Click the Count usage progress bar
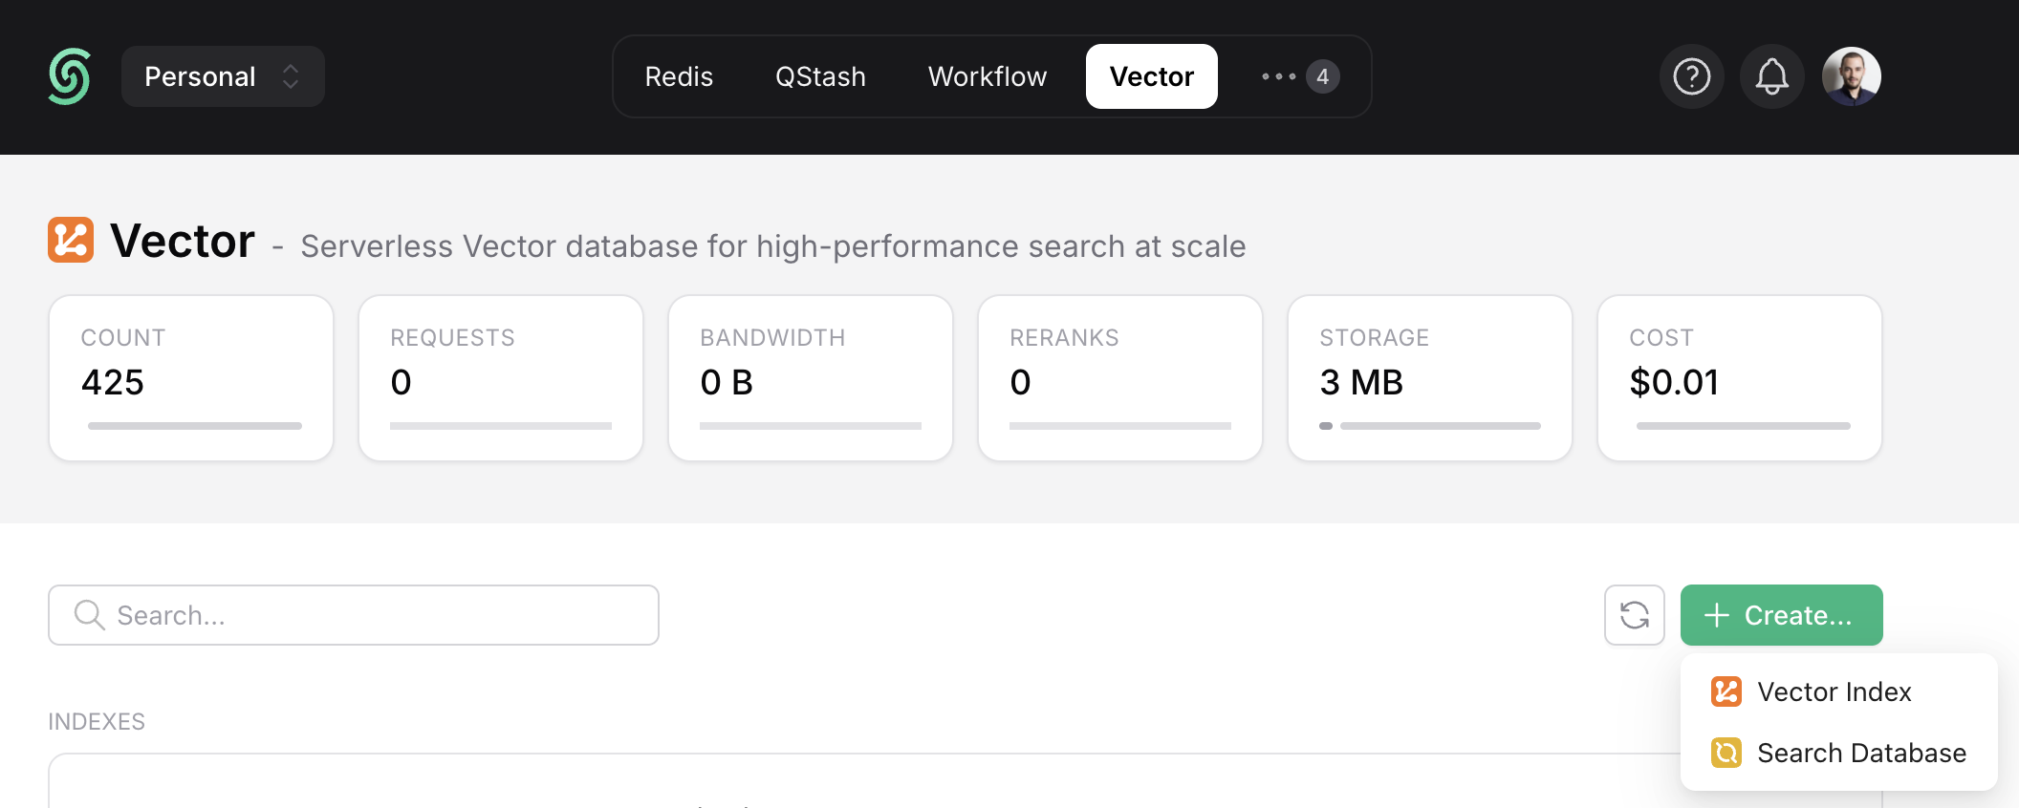Viewport: 2019px width, 808px height. pyautogui.click(x=195, y=426)
